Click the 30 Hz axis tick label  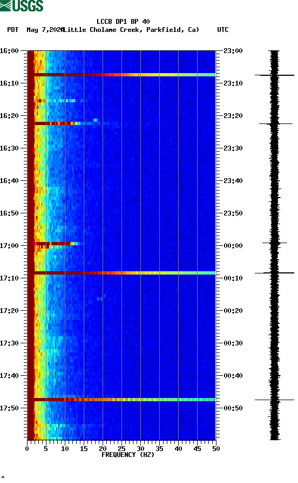pyautogui.click(x=140, y=449)
